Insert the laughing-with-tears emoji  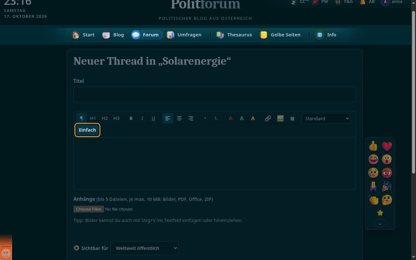click(373, 160)
